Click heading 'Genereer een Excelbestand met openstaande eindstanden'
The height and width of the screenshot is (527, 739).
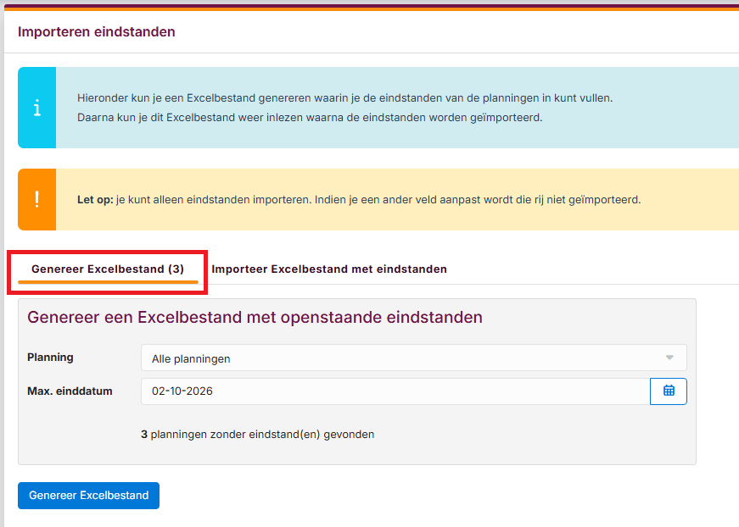coord(255,317)
